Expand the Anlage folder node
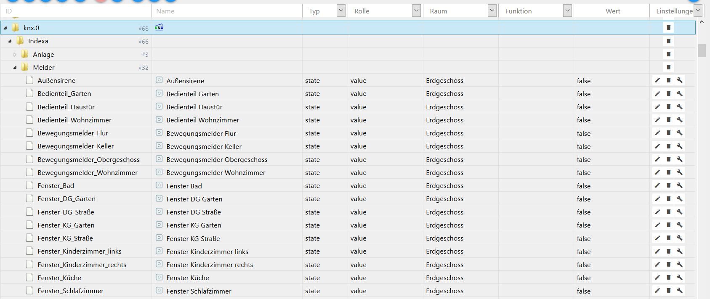Screen dimensions: 710x299 click(15, 54)
